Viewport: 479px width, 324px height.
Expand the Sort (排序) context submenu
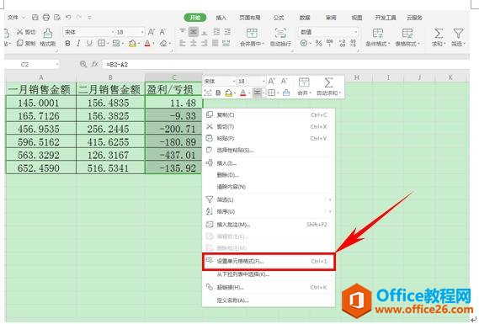click(269, 211)
